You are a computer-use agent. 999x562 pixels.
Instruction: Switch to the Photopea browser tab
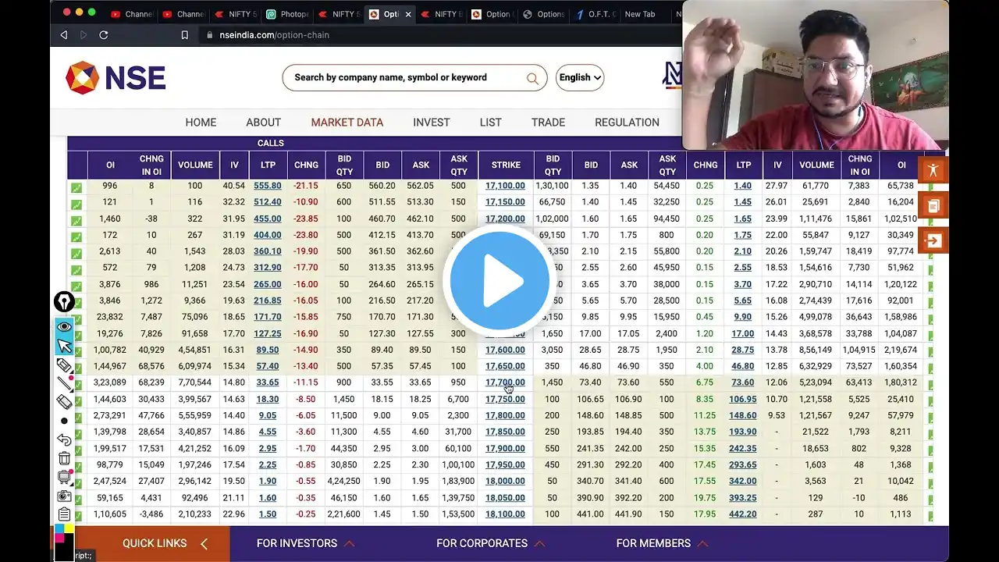[x=286, y=14]
